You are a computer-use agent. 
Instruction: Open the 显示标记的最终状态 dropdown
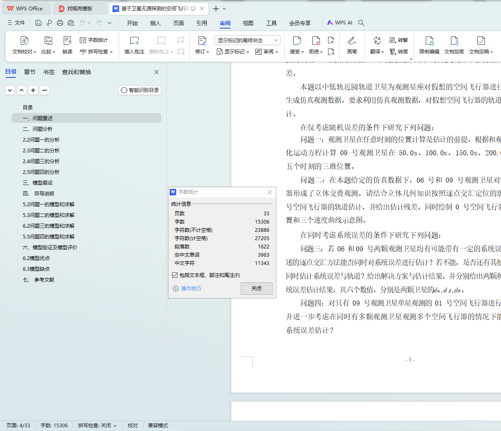click(247, 40)
